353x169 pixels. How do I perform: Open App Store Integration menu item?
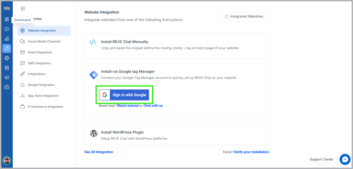(x=43, y=96)
